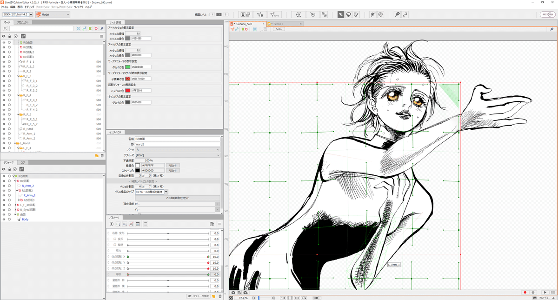This screenshot has height=300, width=558.
Task: Select the lasso selection tool
Action: (x=348, y=14)
